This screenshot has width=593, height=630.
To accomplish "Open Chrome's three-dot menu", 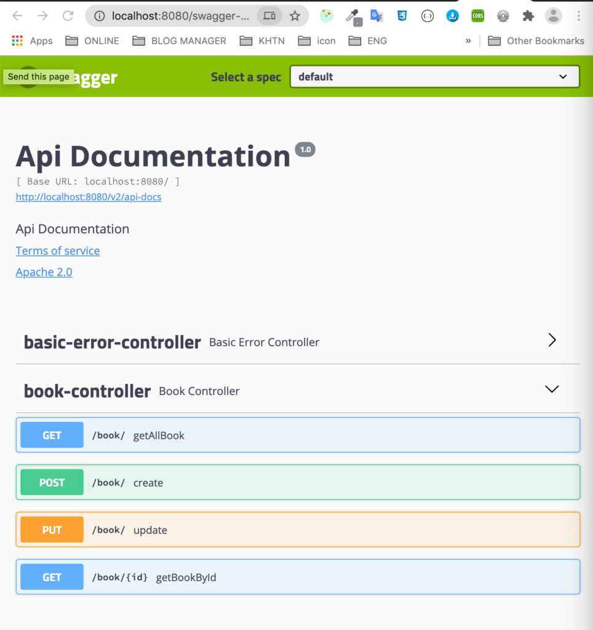I will [x=578, y=16].
